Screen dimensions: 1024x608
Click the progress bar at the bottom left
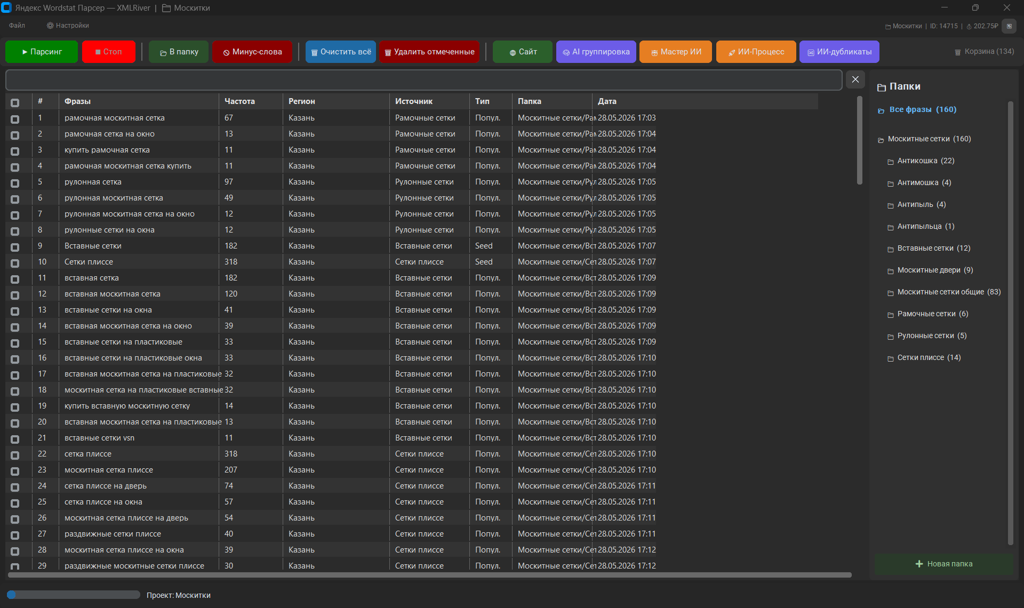tap(73, 595)
